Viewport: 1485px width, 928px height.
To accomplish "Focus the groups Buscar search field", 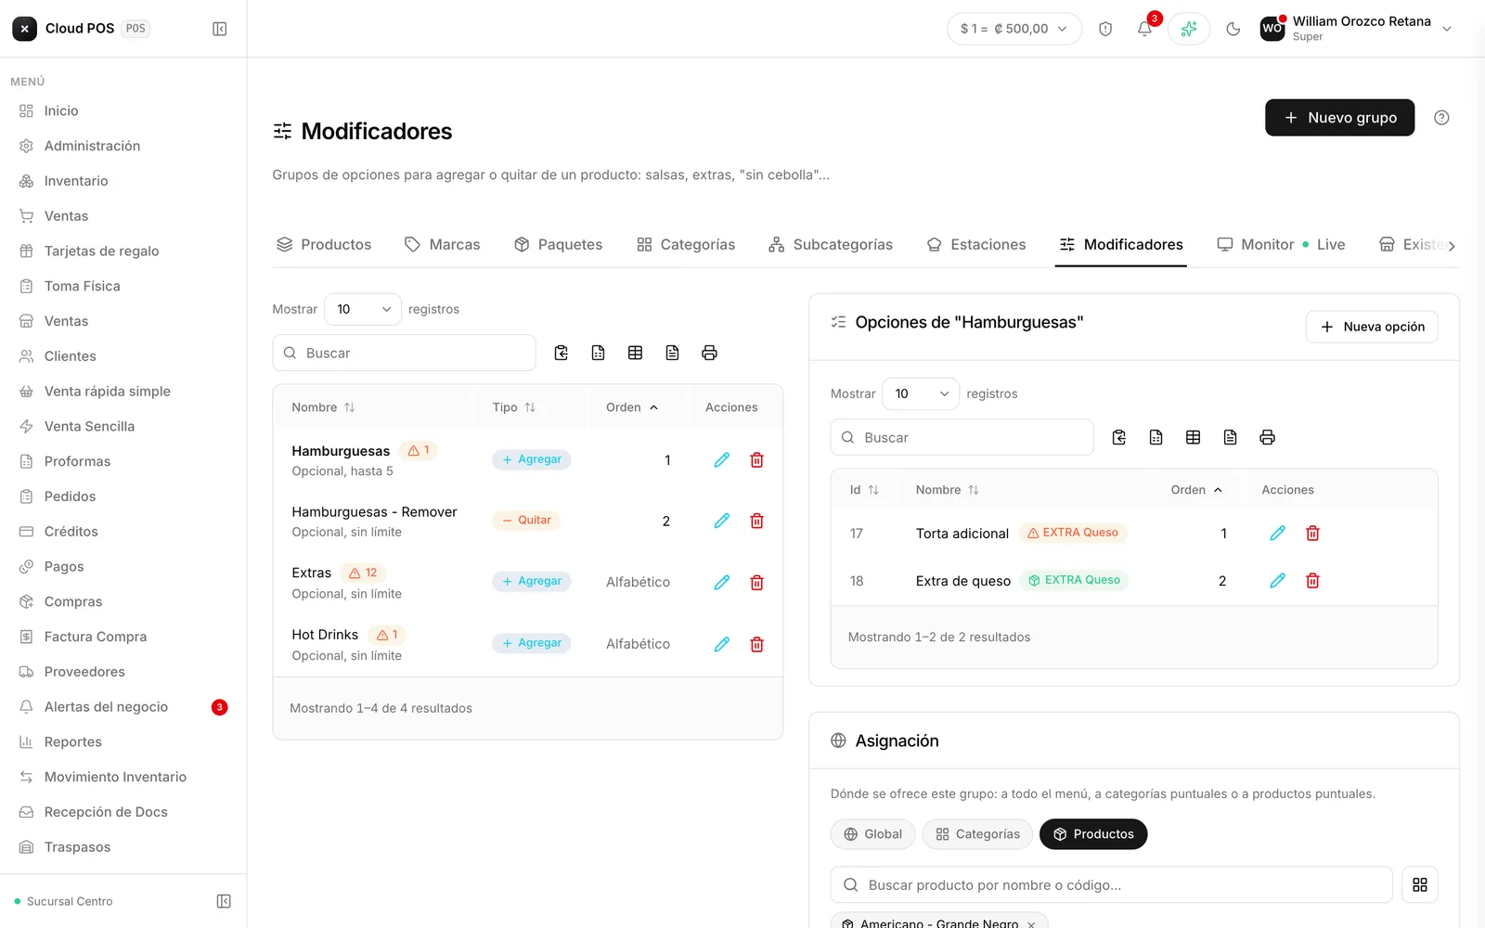I will (405, 353).
